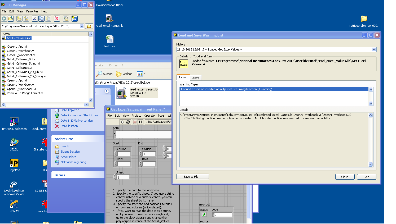Viewport: 396px width, 224px height.
Task: Cut the selected VI with scissors icon
Action: [x=35, y=19]
